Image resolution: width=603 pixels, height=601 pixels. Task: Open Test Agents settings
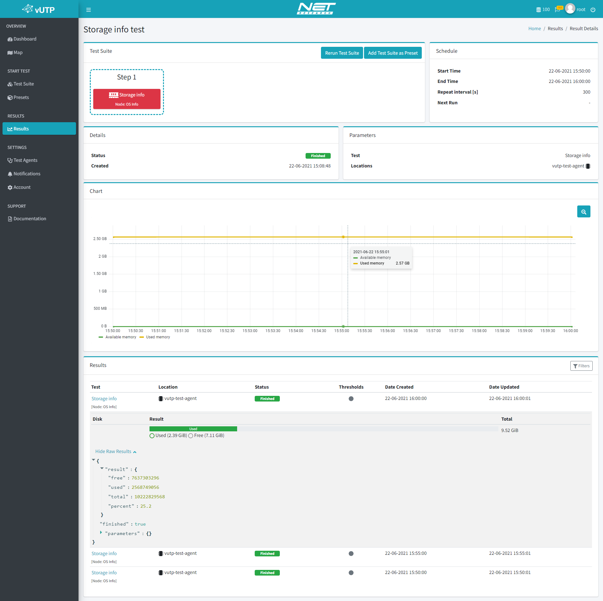click(x=39, y=160)
